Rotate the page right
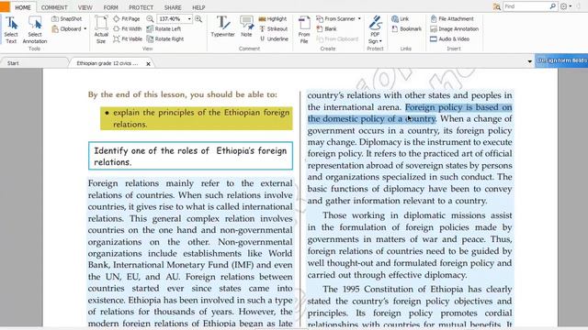This screenshot has width=588, height=330. [x=165, y=38]
